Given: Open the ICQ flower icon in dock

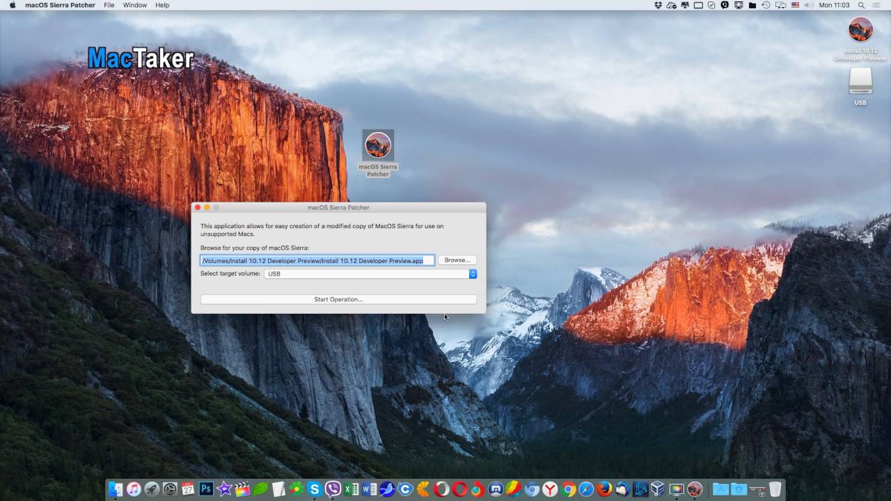Looking at the screenshot, I should point(297,489).
